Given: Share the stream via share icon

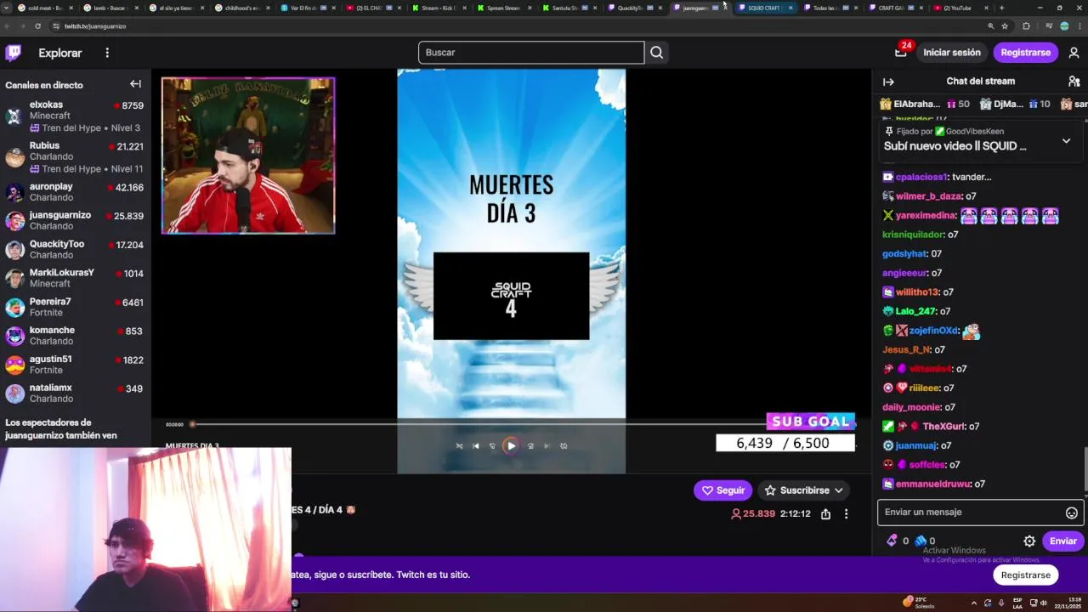Looking at the screenshot, I should point(825,513).
